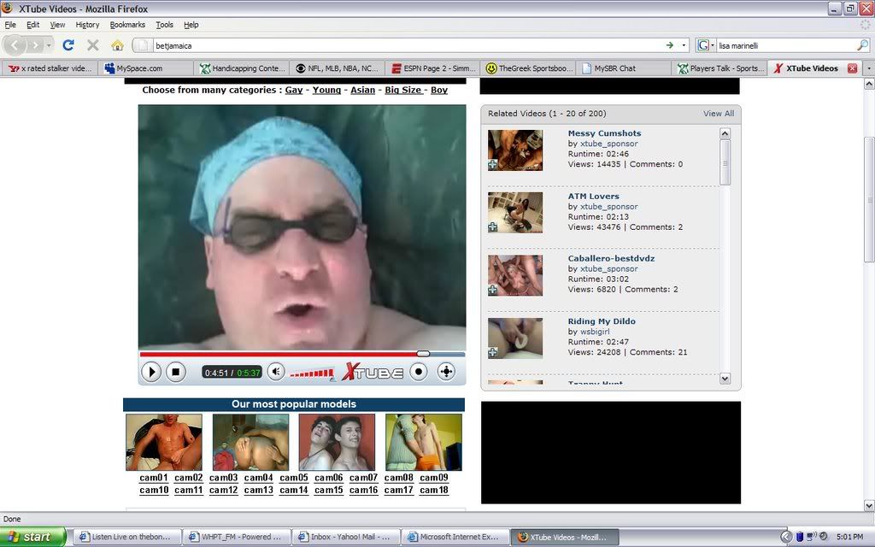Switch to the TheGreek Sportsbook tab
875x547 pixels.
pyautogui.click(x=528, y=68)
